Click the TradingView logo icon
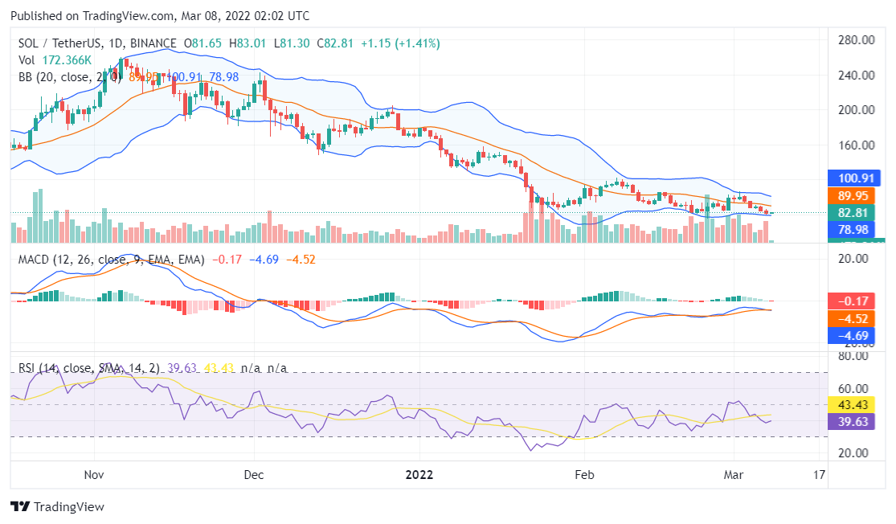The image size is (896, 524). coord(20,507)
